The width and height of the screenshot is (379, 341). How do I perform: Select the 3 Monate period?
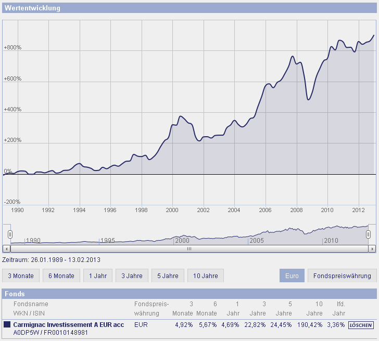(21, 276)
